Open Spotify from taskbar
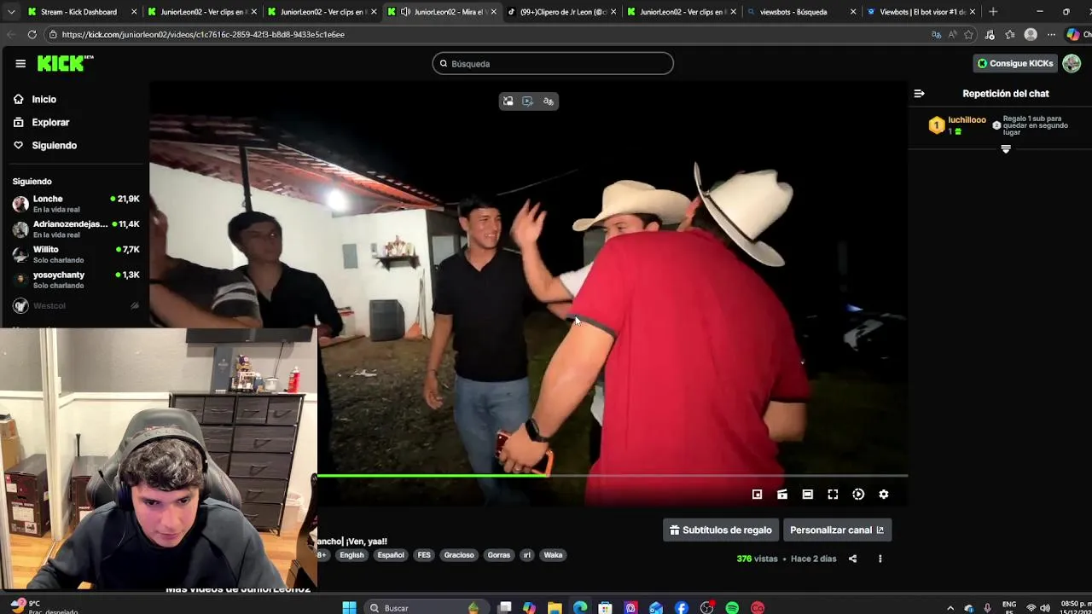This screenshot has width=1092, height=614. [x=732, y=607]
